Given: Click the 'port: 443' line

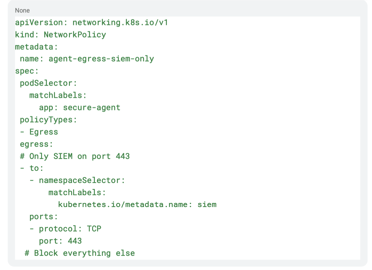Looking at the screenshot, I should pos(60,241).
